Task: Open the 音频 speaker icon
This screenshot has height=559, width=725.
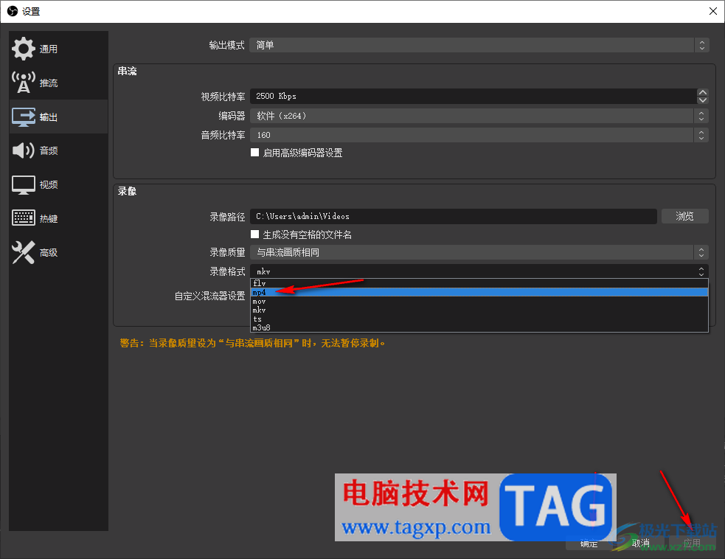Action: coord(23,150)
